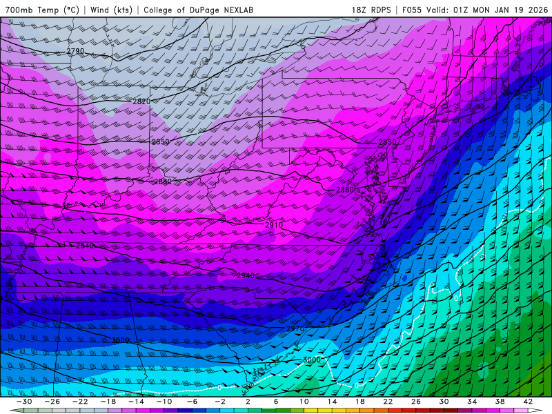The height and width of the screenshot is (414, 552).
Task: Select 'Valid: 01Z MON JAN 19 2026' text
Action: click(x=487, y=10)
